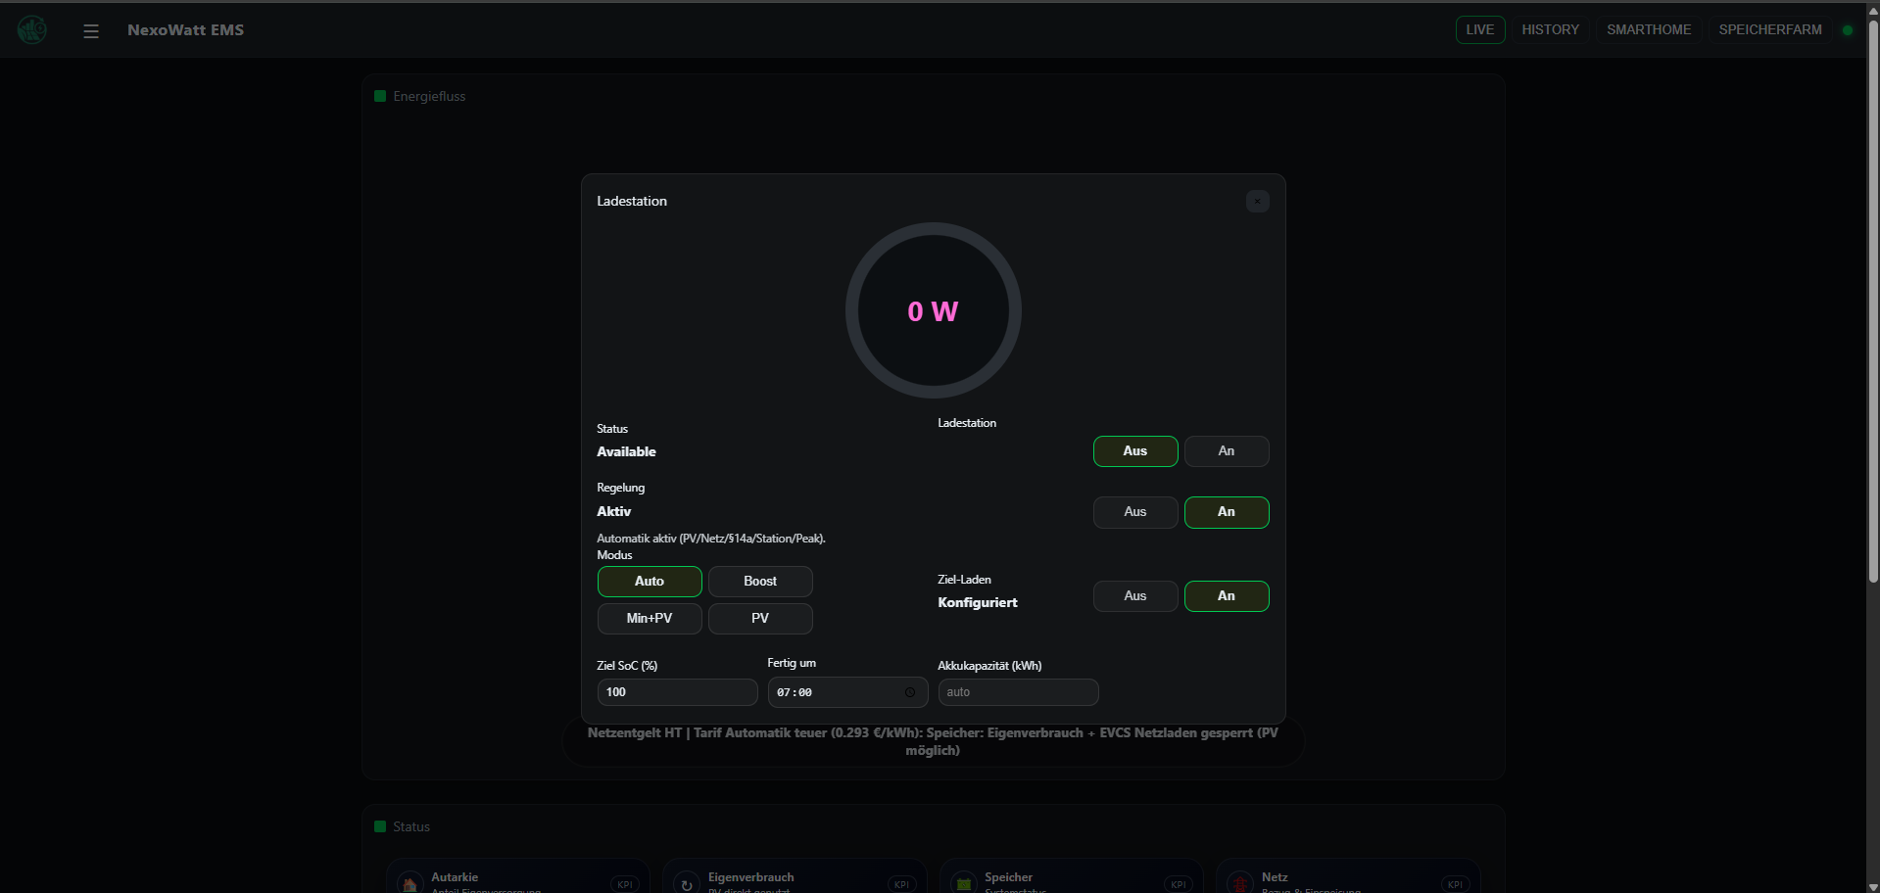
Task: Select Min+PV charging mode
Action: point(649,619)
